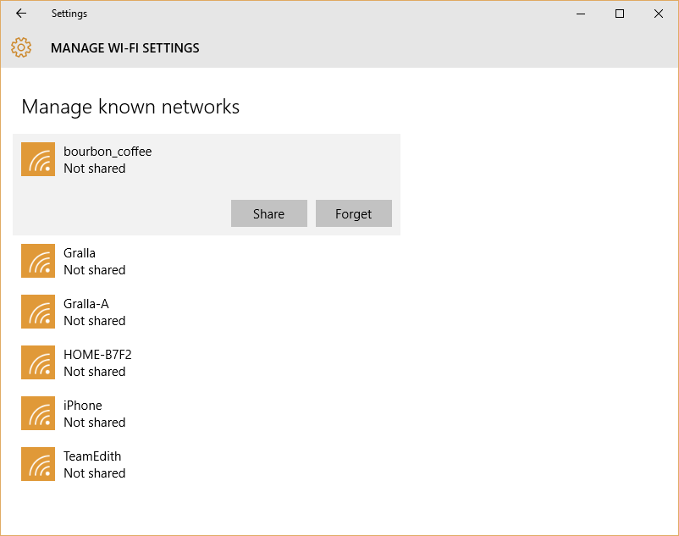The image size is (679, 536).
Task: Select the HOME-B7F2 network entry
Action: point(207,362)
